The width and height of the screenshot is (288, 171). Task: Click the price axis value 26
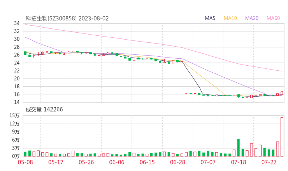coord(17,55)
